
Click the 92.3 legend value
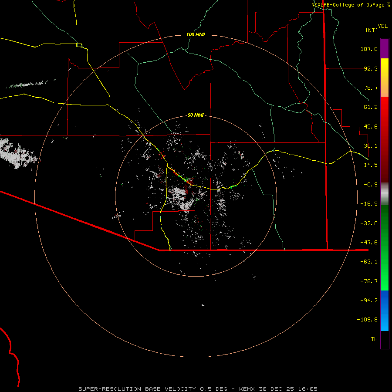(x=371, y=68)
